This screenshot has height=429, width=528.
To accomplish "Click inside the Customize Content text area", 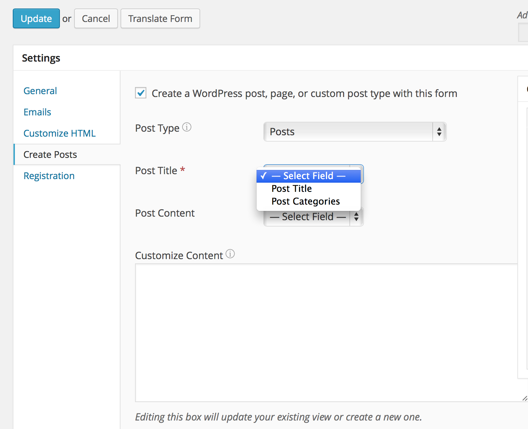I will pyautogui.click(x=319, y=329).
